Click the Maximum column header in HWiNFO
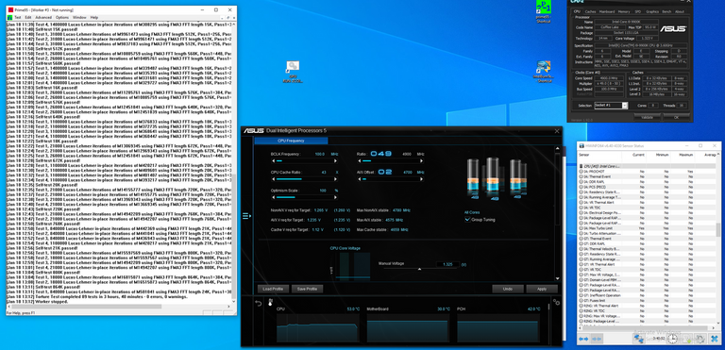Screen dimensions: 725x350 [x=684, y=155]
